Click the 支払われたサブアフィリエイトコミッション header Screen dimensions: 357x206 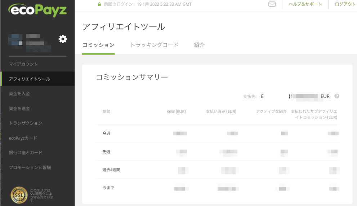(x=314, y=114)
